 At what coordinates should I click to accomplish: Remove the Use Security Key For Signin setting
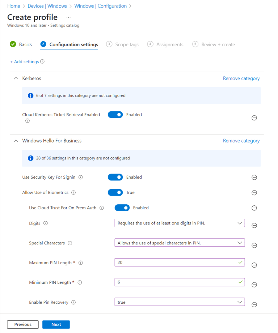[254, 177]
